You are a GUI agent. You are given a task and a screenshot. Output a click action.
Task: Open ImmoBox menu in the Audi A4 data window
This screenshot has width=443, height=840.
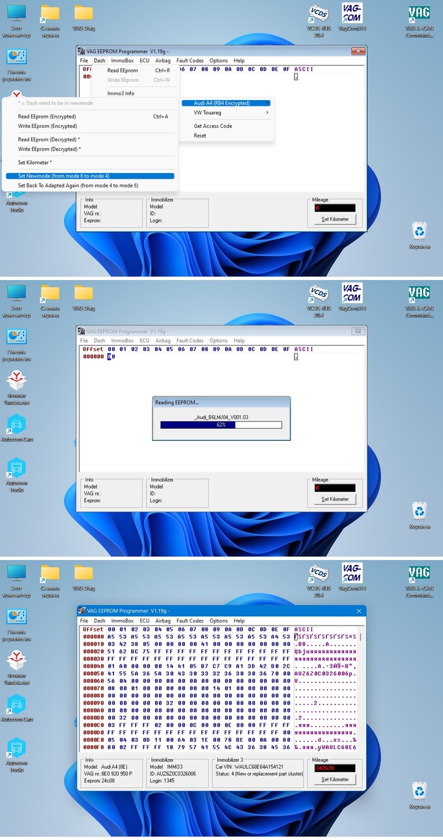[x=122, y=621]
